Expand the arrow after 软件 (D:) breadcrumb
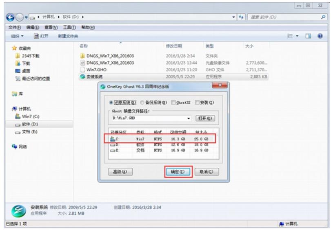Screen dimensions: 331x230 83,17
